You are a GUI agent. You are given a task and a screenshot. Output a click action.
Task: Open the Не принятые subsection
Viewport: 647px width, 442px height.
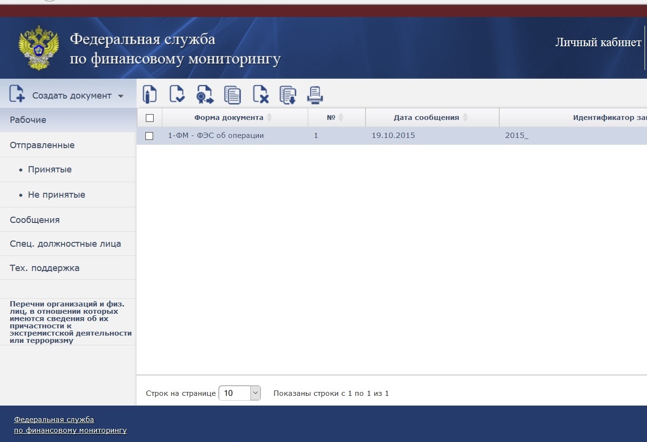click(68, 195)
